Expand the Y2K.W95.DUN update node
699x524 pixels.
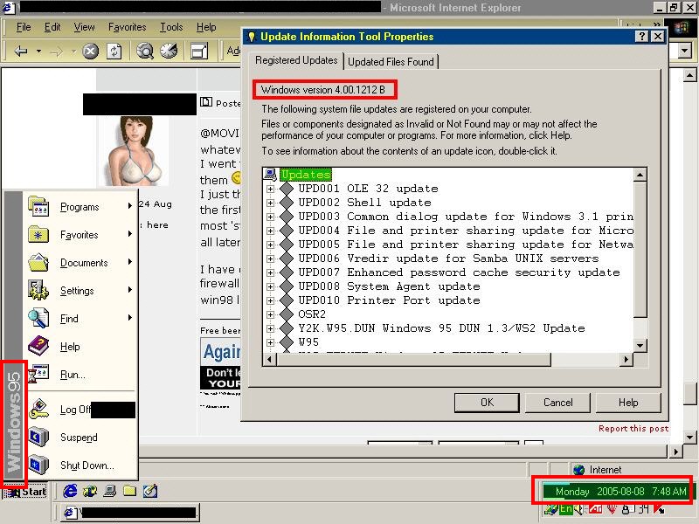tap(270, 329)
